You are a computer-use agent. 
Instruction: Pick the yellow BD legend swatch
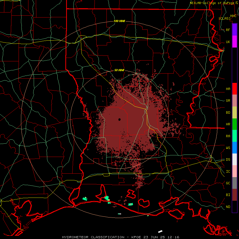point(234,113)
